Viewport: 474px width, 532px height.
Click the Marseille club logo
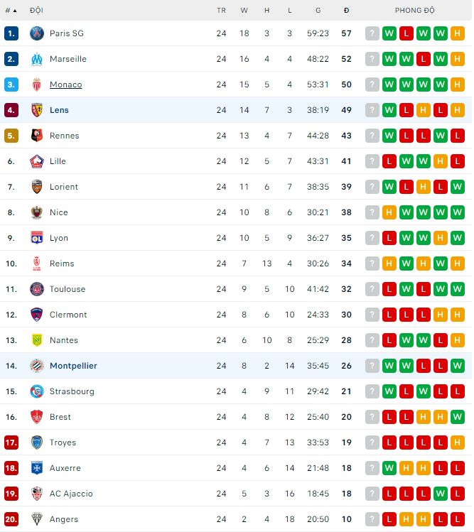coord(37,59)
